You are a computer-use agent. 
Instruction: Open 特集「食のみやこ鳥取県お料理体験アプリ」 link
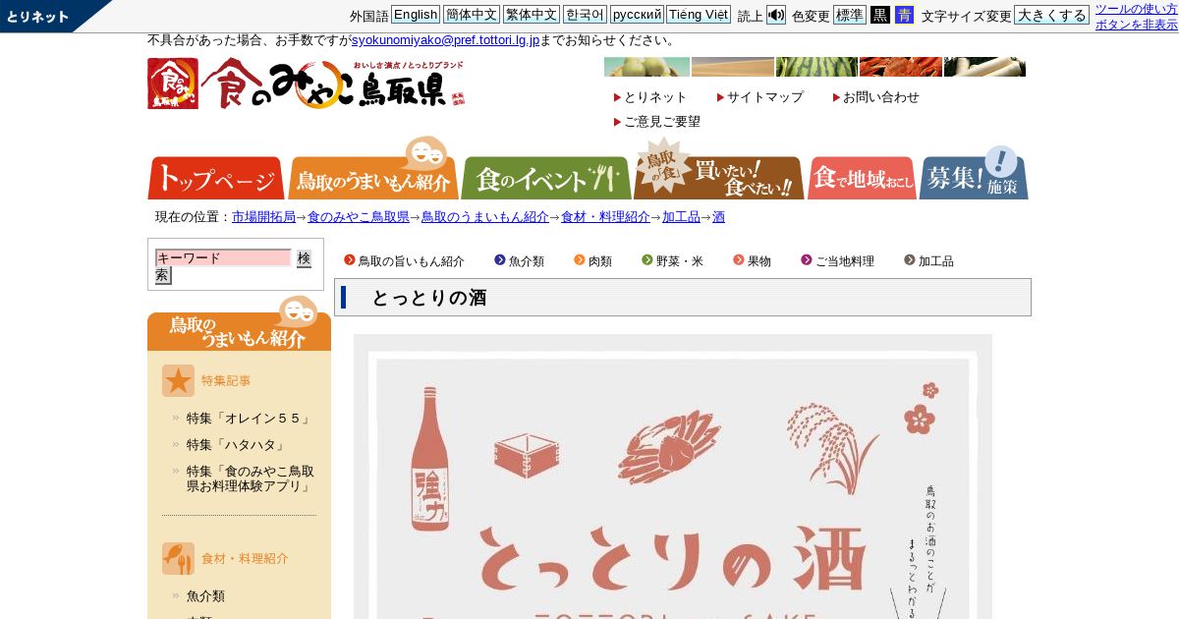point(251,478)
